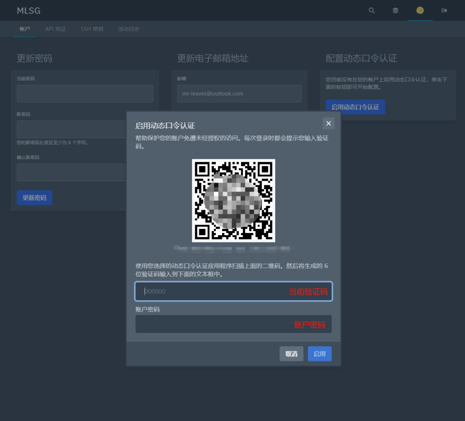This screenshot has height=421, width=465.
Task: Click the MLSG logo text
Action: tap(28, 10)
